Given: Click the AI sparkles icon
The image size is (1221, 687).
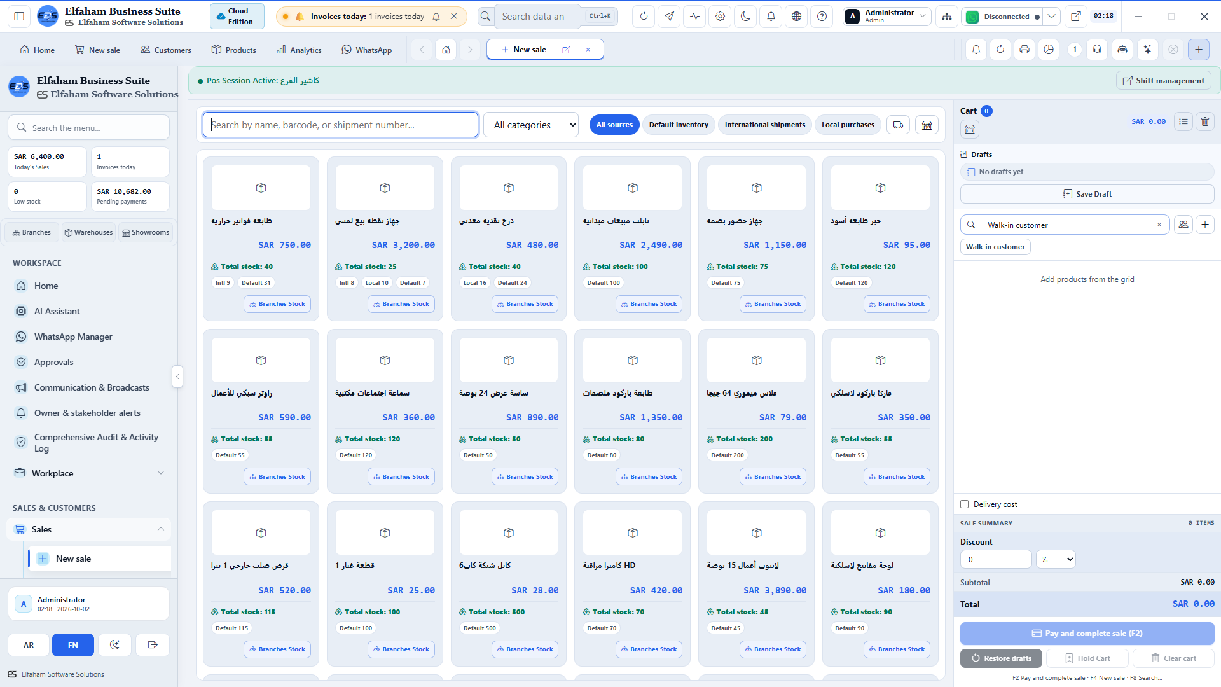Looking at the screenshot, I should [x=1147, y=50].
